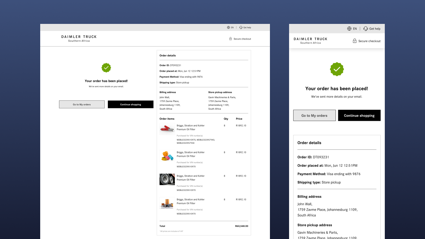The image size is (425, 239).
Task: Select EN language label in mobile top bar
Action: pos(355,29)
